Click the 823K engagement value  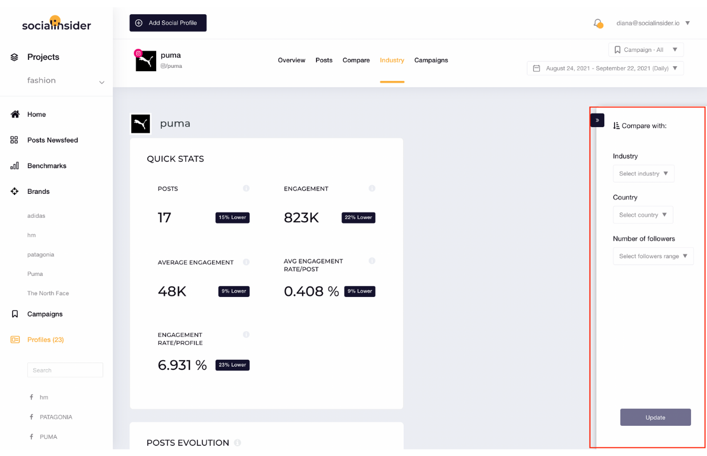(x=301, y=218)
